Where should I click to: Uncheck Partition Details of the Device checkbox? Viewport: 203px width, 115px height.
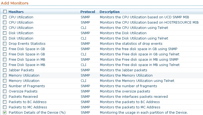[5, 112]
